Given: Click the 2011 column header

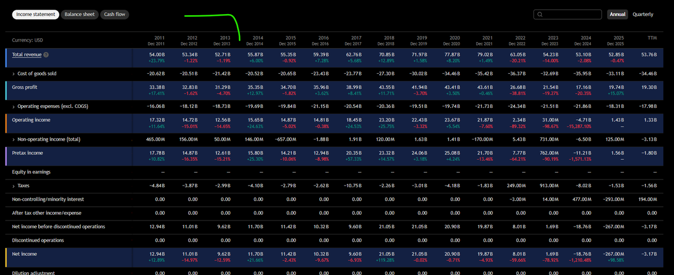Looking at the screenshot, I should [x=157, y=40].
